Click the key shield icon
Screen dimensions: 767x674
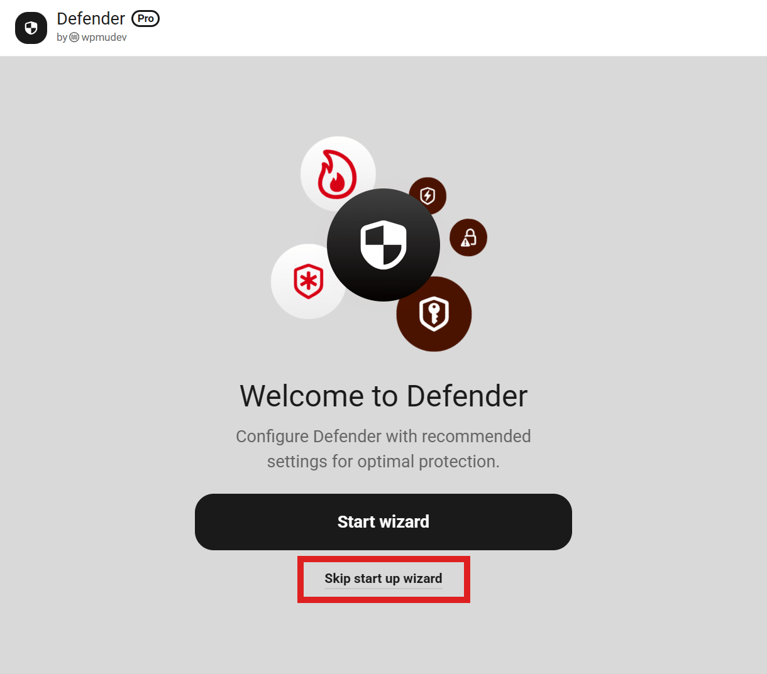coord(434,313)
